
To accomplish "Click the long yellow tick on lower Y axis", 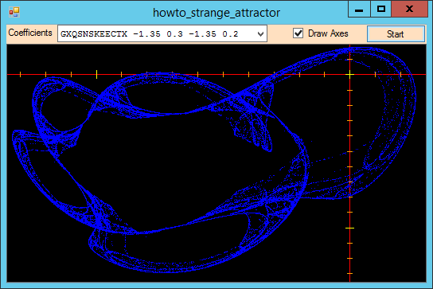I will (350, 228).
